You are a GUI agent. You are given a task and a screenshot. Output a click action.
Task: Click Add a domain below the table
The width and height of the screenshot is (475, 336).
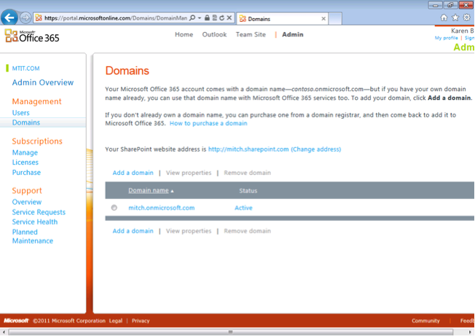133,231
